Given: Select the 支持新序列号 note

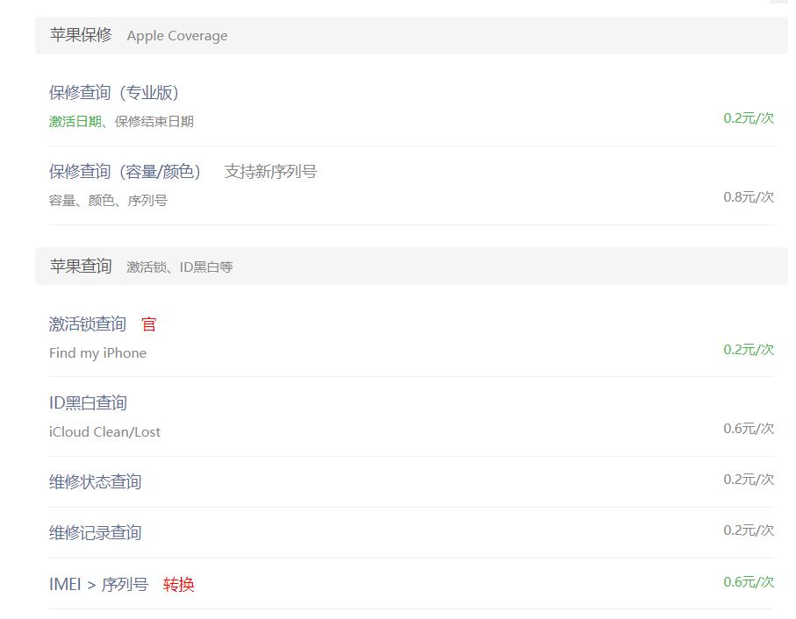Looking at the screenshot, I should click(x=270, y=172).
